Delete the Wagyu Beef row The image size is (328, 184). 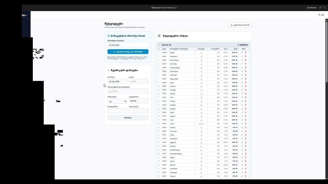[x=245, y=79]
